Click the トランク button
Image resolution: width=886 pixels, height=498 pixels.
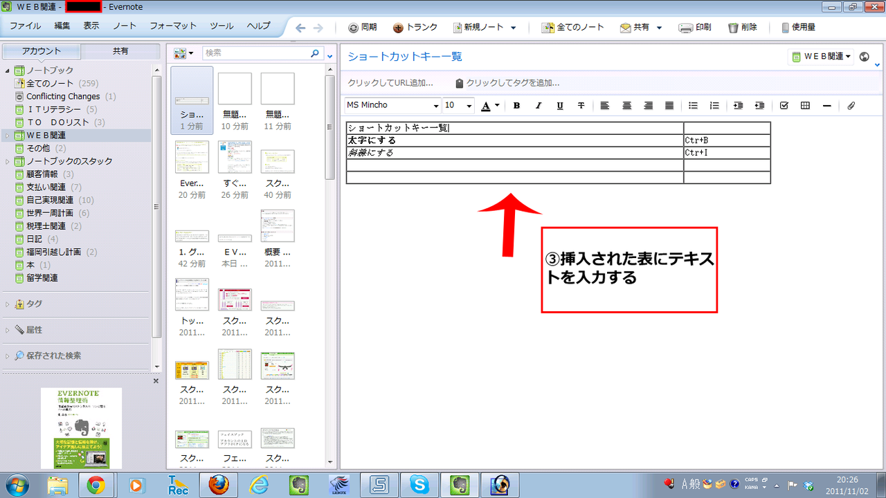tap(415, 28)
